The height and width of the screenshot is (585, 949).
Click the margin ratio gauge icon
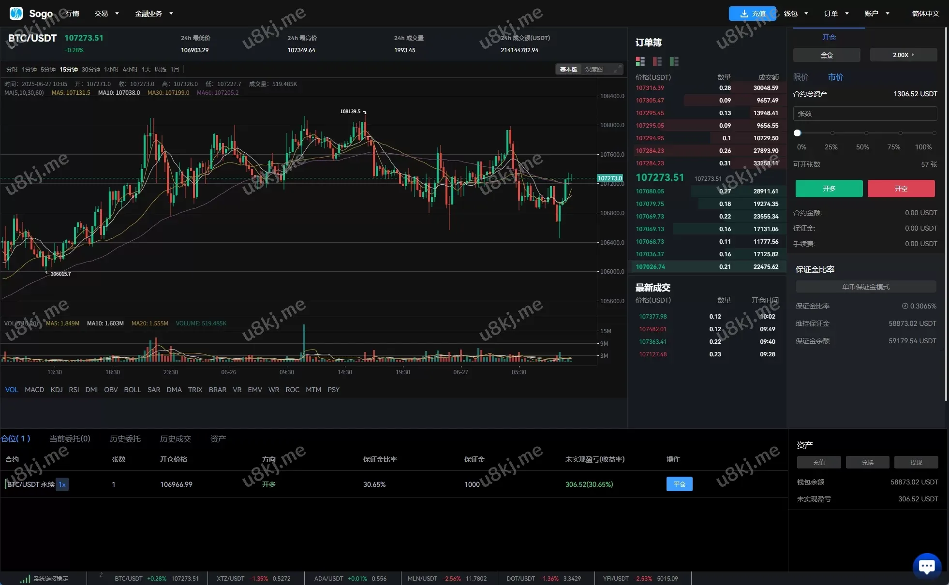(x=905, y=306)
